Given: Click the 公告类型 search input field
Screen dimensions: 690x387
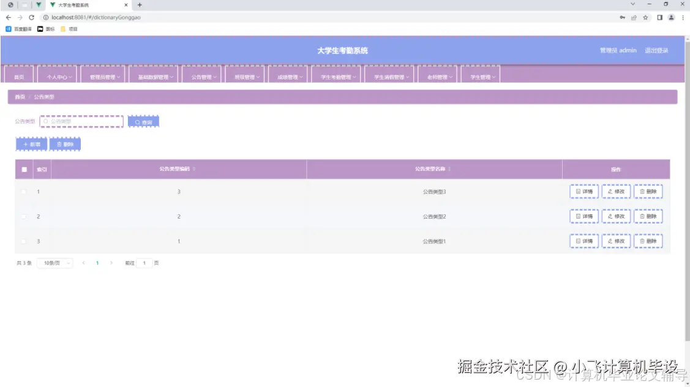Looking at the screenshot, I should [x=83, y=121].
